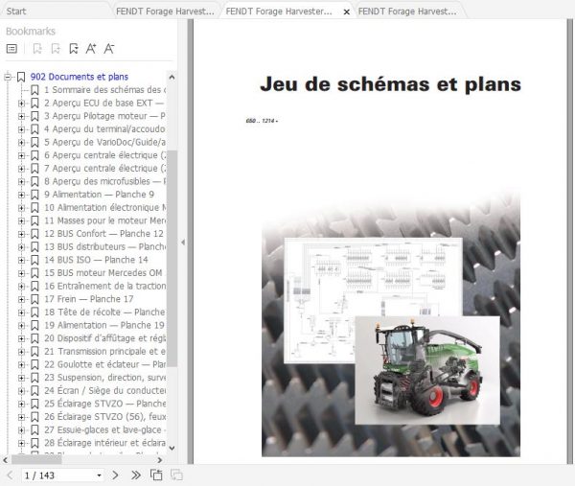Open bookmark 28 Éclairage intérieur
The image size is (575, 486).
point(104,443)
